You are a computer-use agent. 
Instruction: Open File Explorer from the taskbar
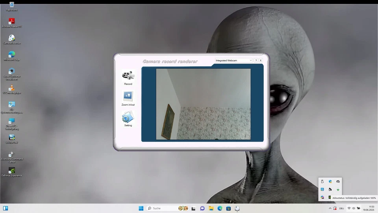211,208
